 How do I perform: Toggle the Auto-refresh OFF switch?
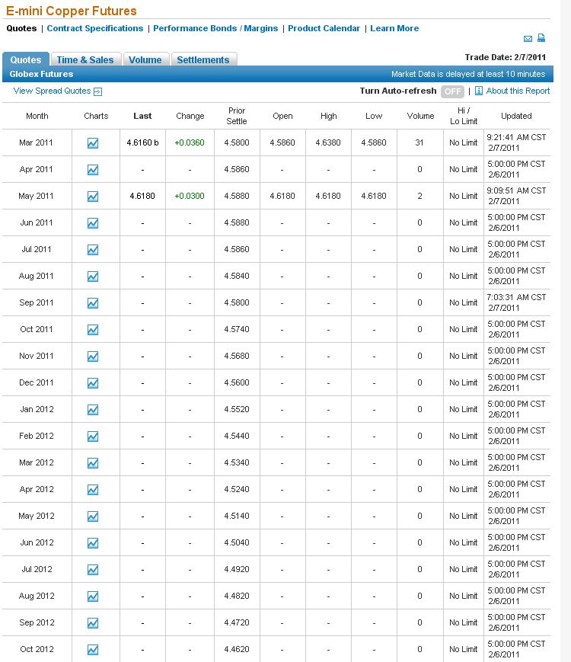point(452,91)
